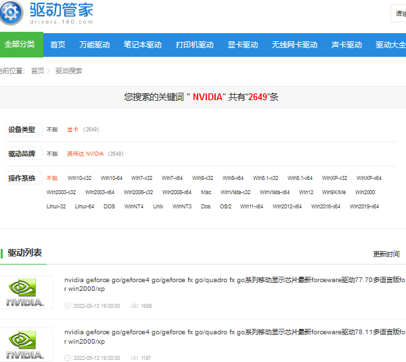Viewport: 406px width, 362px height.
Task: Open forceware驱动78.11 driver title link
Action: (234, 336)
